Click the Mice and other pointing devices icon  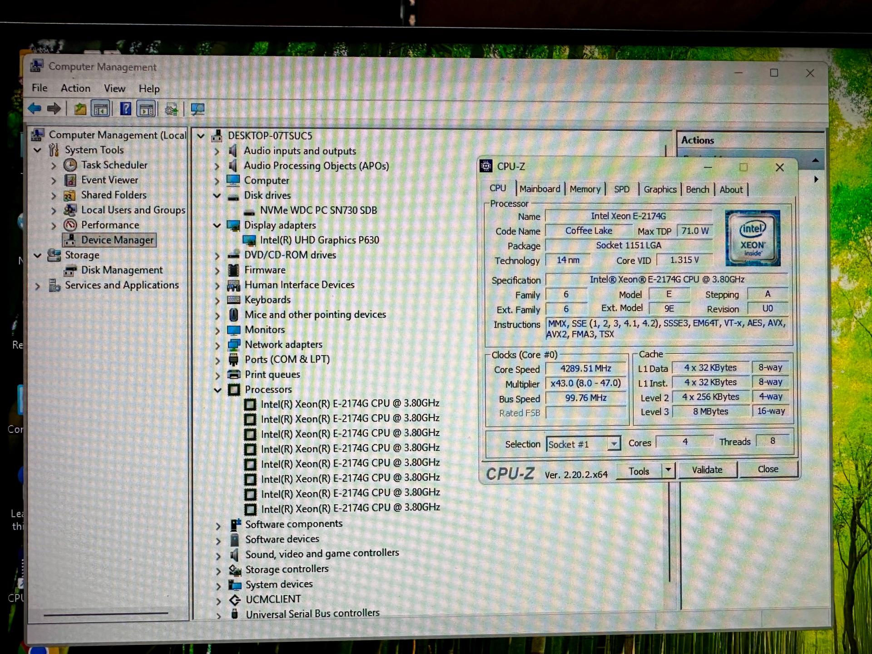233,315
